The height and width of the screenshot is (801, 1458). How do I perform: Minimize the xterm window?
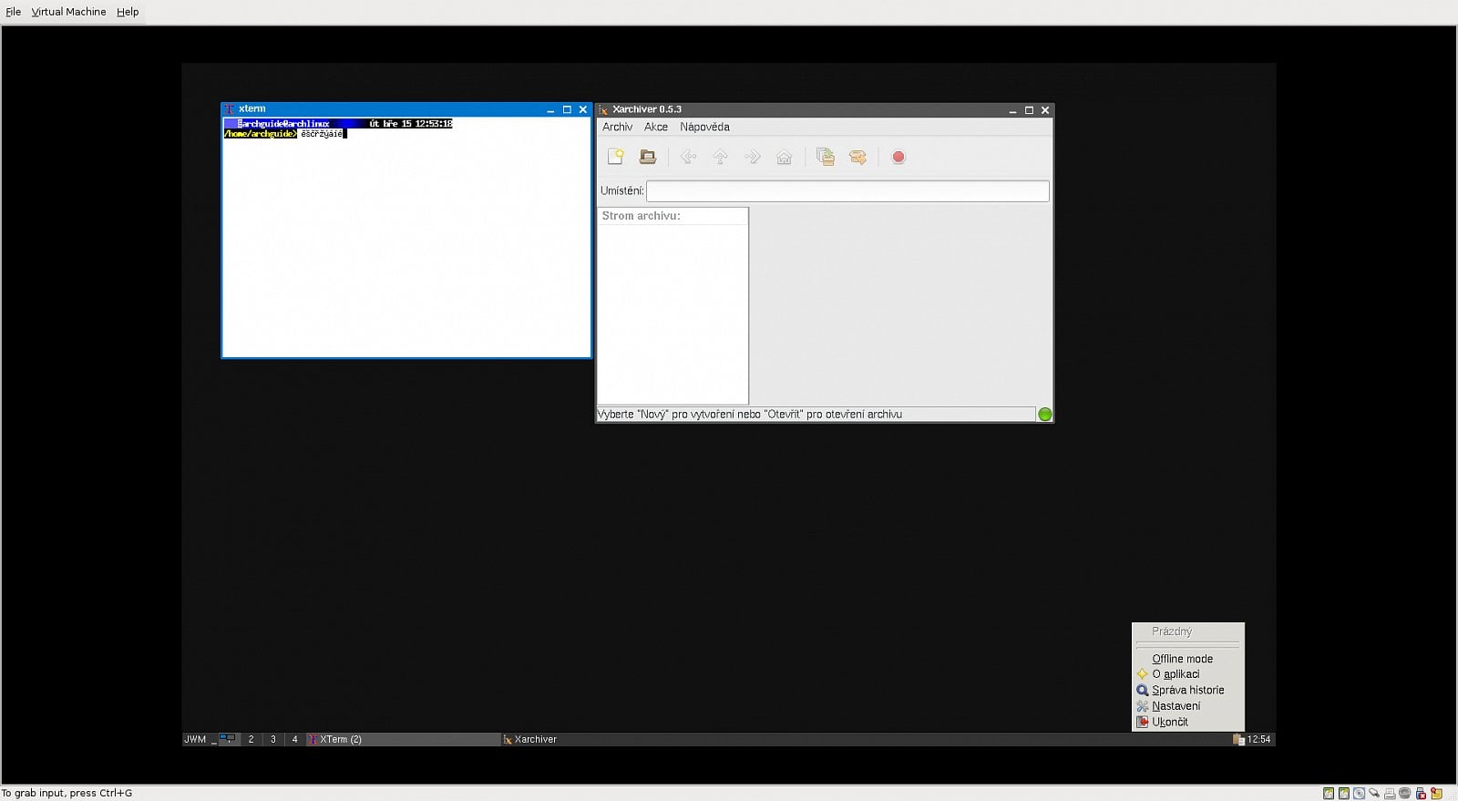pyautogui.click(x=550, y=109)
